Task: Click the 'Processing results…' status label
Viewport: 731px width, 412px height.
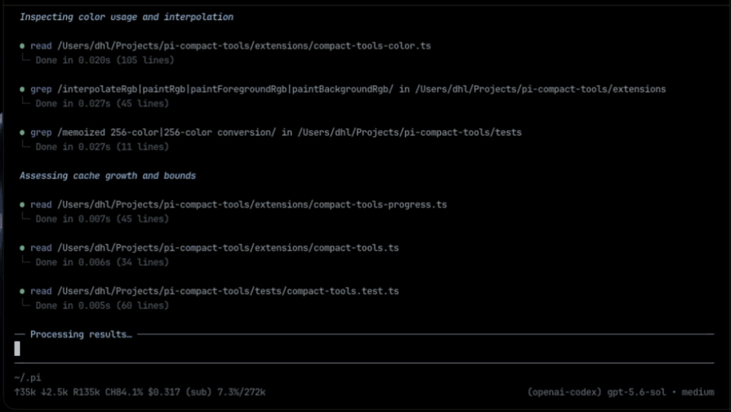Action: (81, 334)
